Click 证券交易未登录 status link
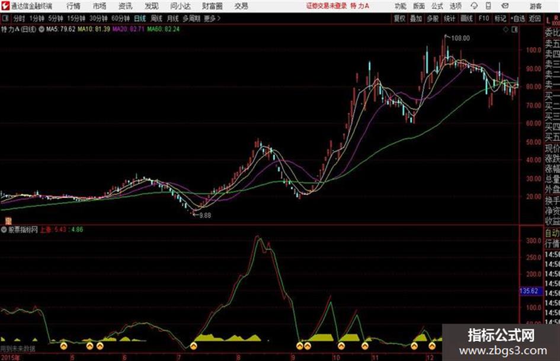Screen dimensions: 560x361 (x=327, y=6)
